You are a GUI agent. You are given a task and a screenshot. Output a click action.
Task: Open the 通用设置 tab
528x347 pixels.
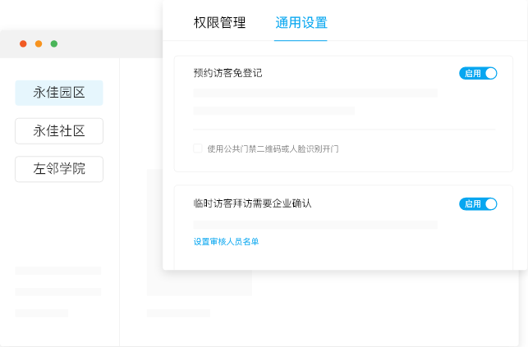pyautogui.click(x=301, y=23)
